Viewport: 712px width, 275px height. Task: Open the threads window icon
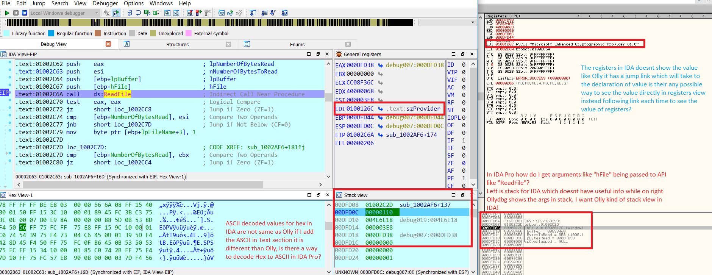click(x=167, y=13)
